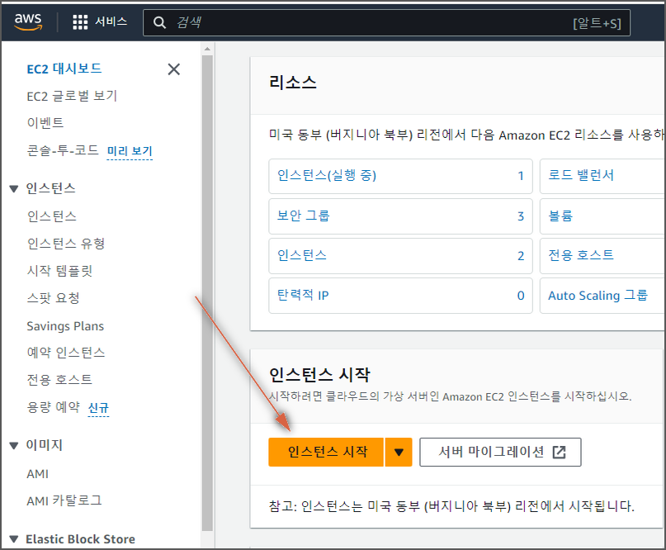Click the 서버 마이그레이션 button
This screenshot has height=550, width=666.
500,453
